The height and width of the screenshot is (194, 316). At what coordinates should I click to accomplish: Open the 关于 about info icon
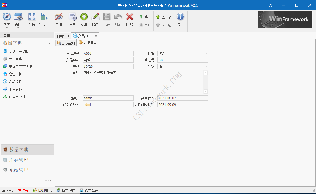click(180, 17)
